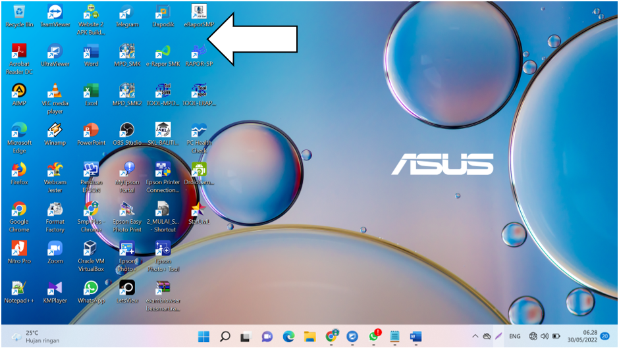Switch to Word in the taskbar
619x348 pixels.
(416, 336)
